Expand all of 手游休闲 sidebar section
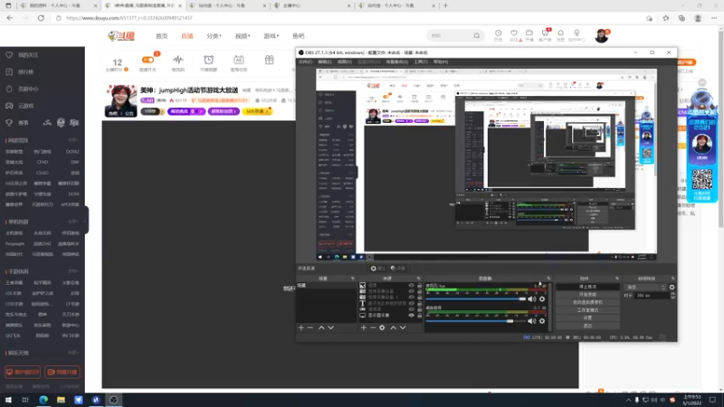The image size is (724, 407). coord(73,272)
